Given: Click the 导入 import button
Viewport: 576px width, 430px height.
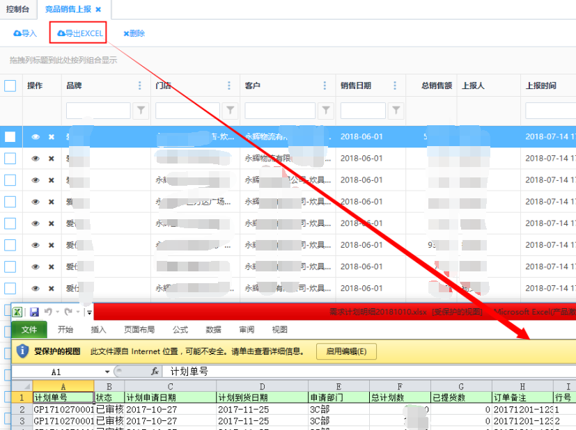Looking at the screenshot, I should [x=25, y=33].
